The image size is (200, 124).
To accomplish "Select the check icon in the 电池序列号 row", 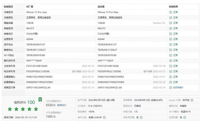I will pyautogui.click(x=170, y=71).
